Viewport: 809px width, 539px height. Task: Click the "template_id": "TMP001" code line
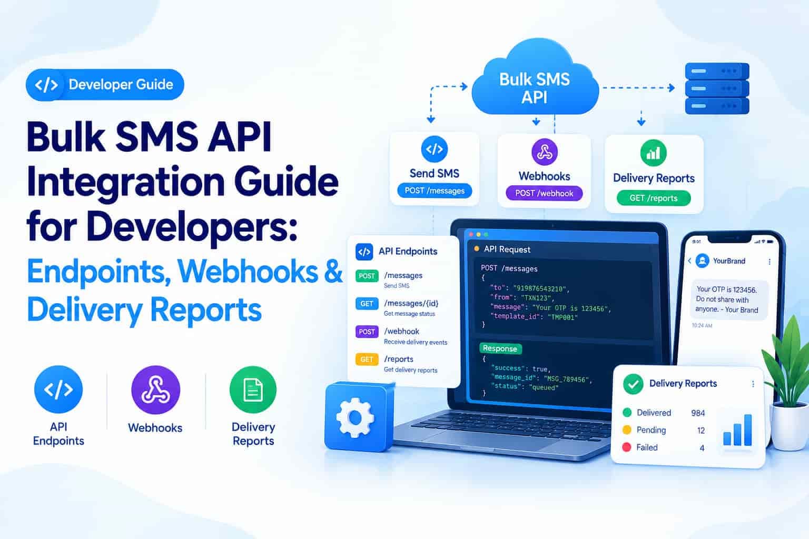534,317
